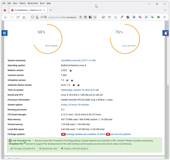This screenshot has width=170, height=160.
Task: Click the icon button next to Webmin version 2.001
Action: (x=71, y=70)
